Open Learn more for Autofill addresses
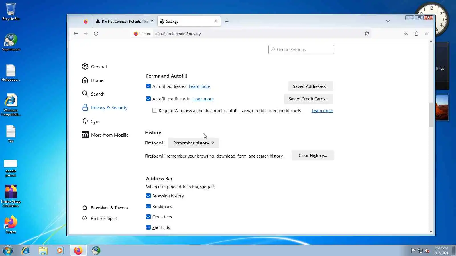The height and width of the screenshot is (256, 456). pos(199,86)
